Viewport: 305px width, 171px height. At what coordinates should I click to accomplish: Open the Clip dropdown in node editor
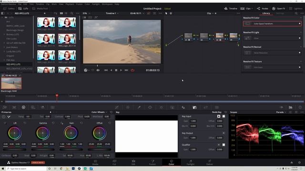[210, 13]
